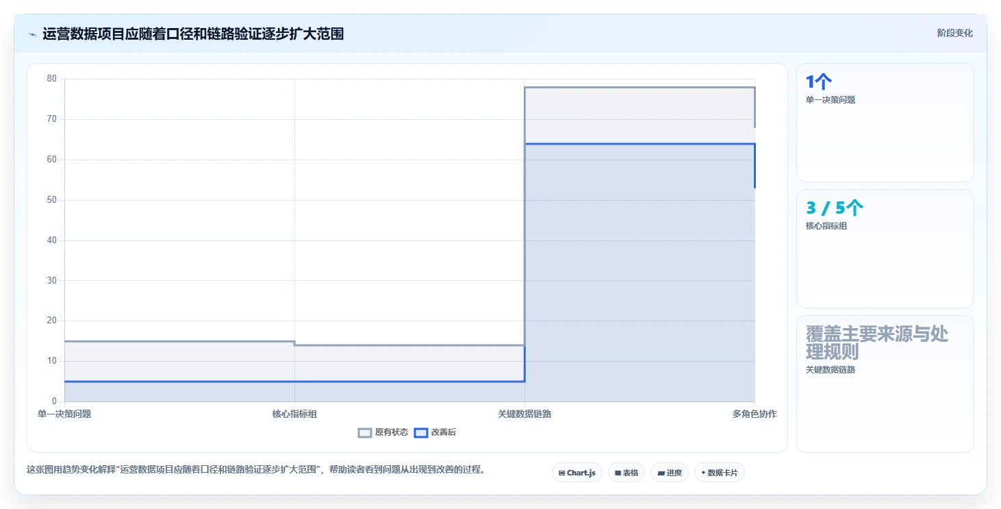Click the 核心指标组 x-axis label

click(294, 414)
